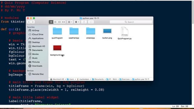Click Macintosh HD in the path bar
This screenshot has height=109, width=194.
[x=57, y=79]
